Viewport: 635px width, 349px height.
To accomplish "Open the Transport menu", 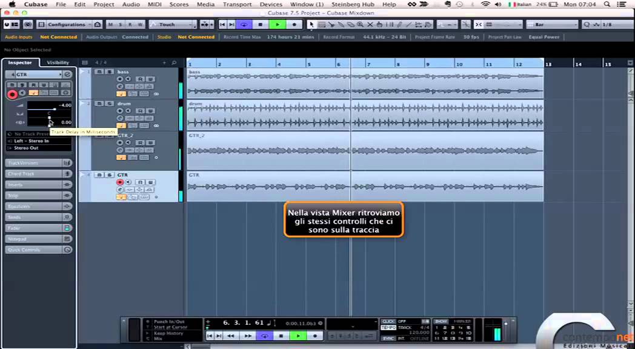I will point(238,4).
